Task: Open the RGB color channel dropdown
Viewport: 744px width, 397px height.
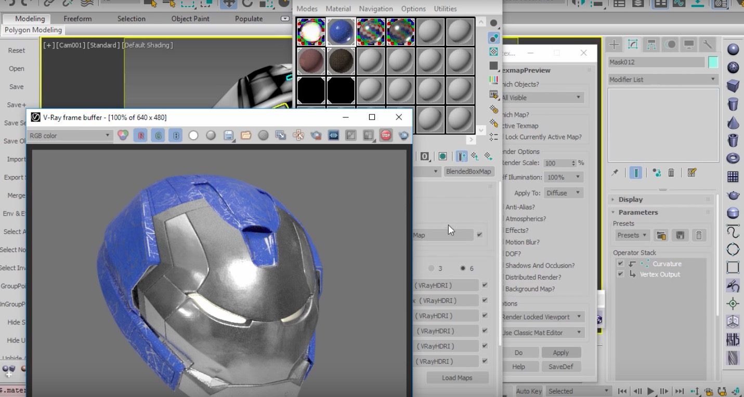Action: click(x=70, y=136)
